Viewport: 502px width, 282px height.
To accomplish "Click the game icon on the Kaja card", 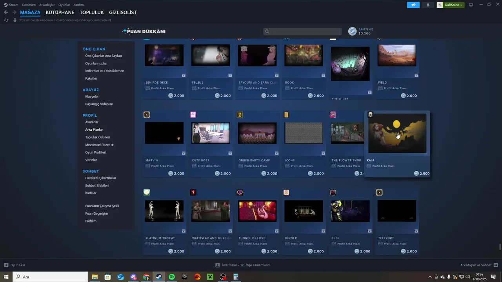I will (370, 115).
